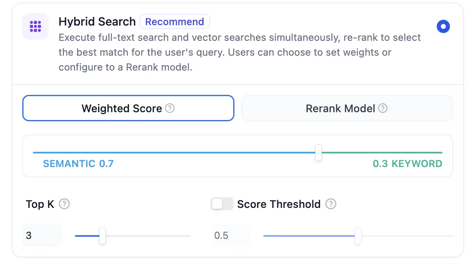Click the Top K slider handle
This screenshot has height=264, width=473.
pos(103,236)
